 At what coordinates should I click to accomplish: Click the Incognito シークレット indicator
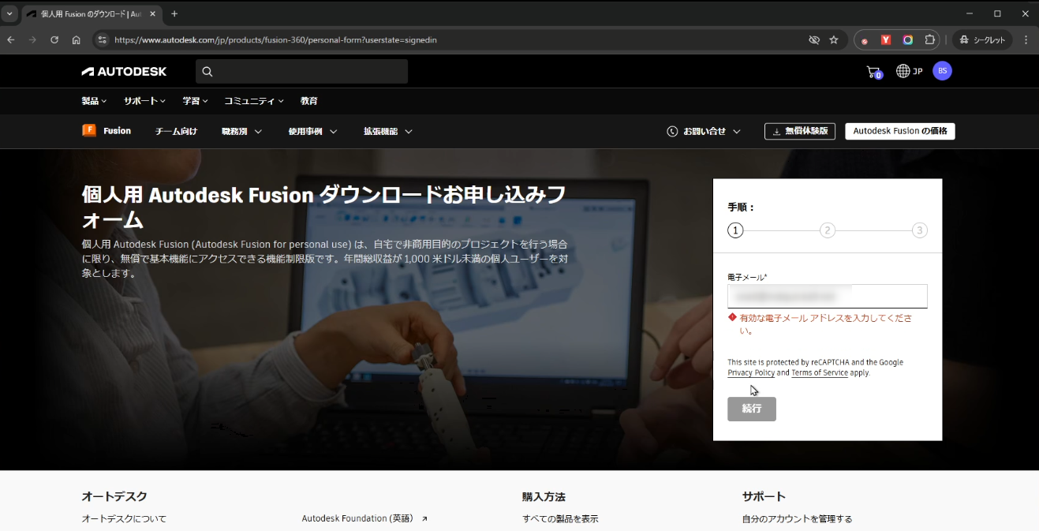coord(983,39)
